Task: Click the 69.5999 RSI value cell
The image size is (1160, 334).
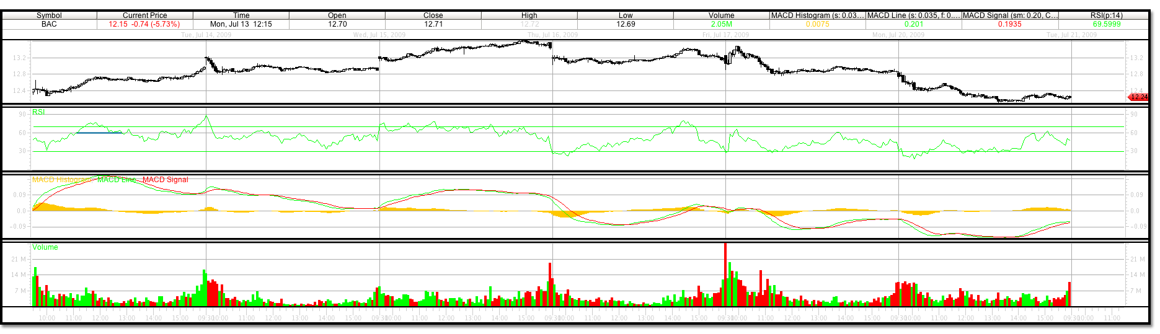Action: click(1106, 24)
